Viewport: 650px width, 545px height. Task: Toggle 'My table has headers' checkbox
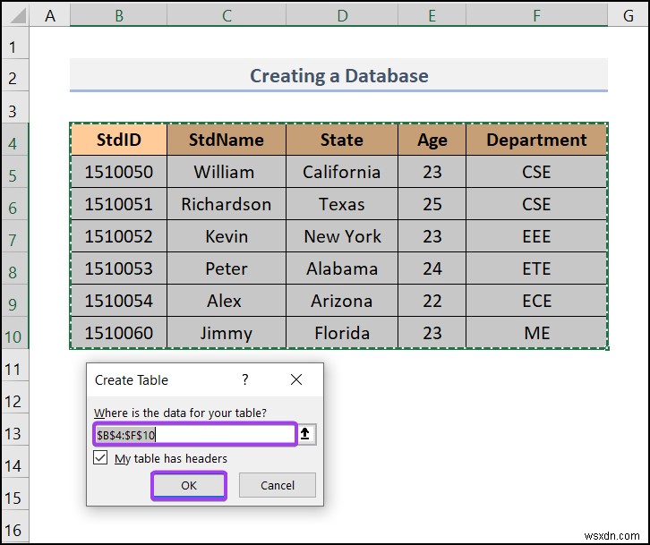[x=100, y=458]
